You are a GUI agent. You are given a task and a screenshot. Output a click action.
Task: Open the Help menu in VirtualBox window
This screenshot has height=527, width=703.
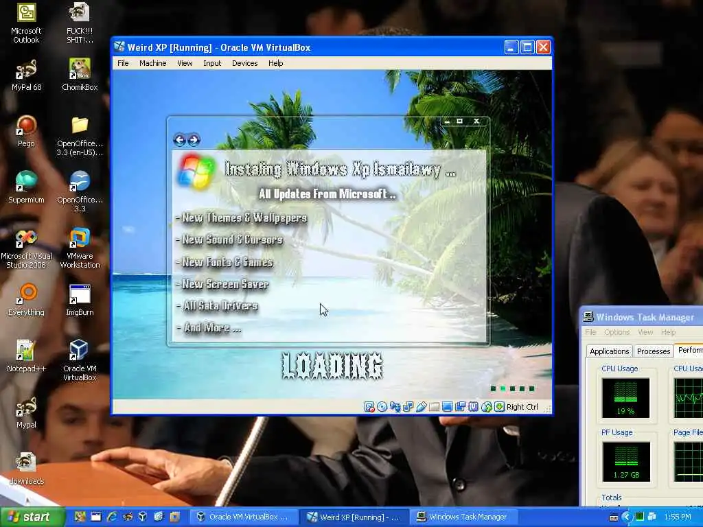(276, 63)
